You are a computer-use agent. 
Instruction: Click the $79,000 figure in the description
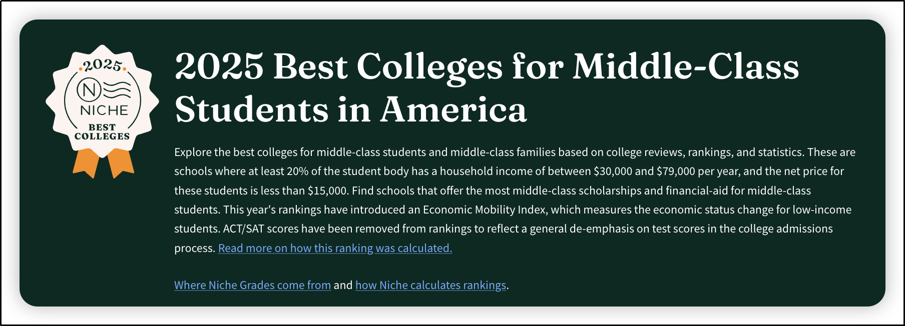pos(675,171)
